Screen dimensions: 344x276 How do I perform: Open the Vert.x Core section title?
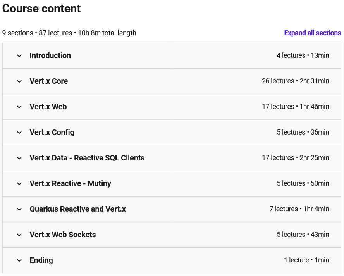[49, 81]
